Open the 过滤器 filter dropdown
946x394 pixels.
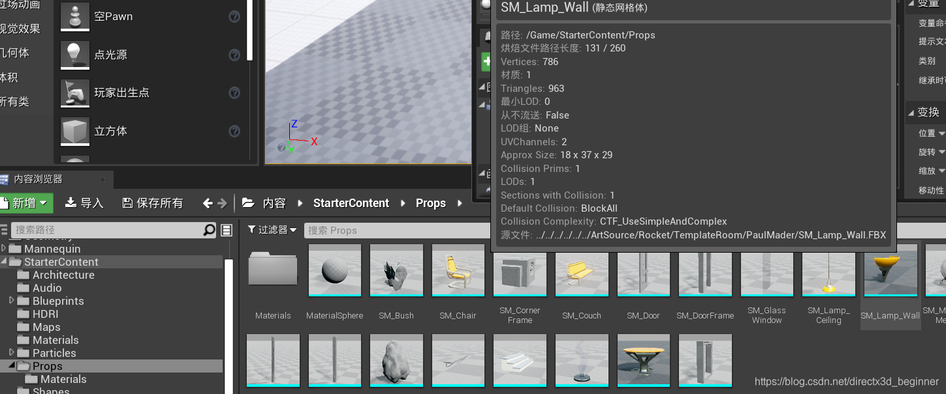(x=272, y=230)
